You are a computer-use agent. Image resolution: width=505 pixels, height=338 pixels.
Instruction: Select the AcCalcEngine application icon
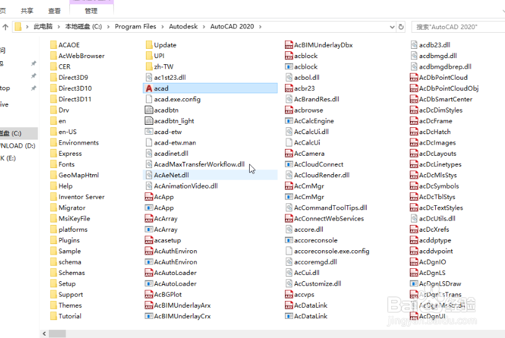(289, 121)
